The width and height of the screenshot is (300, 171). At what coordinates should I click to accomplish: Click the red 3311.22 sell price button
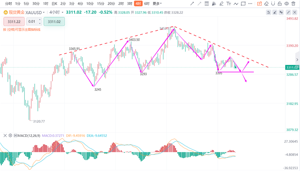(14, 22)
